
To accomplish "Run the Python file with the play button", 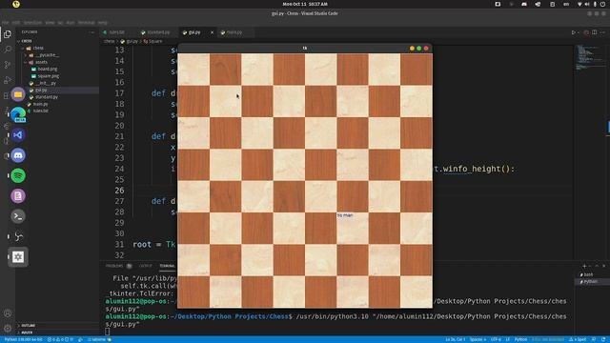I will [x=573, y=32].
